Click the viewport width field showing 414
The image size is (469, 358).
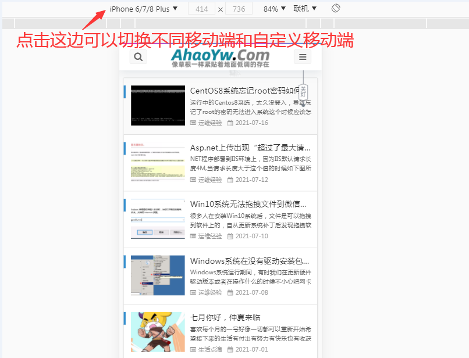(x=202, y=9)
